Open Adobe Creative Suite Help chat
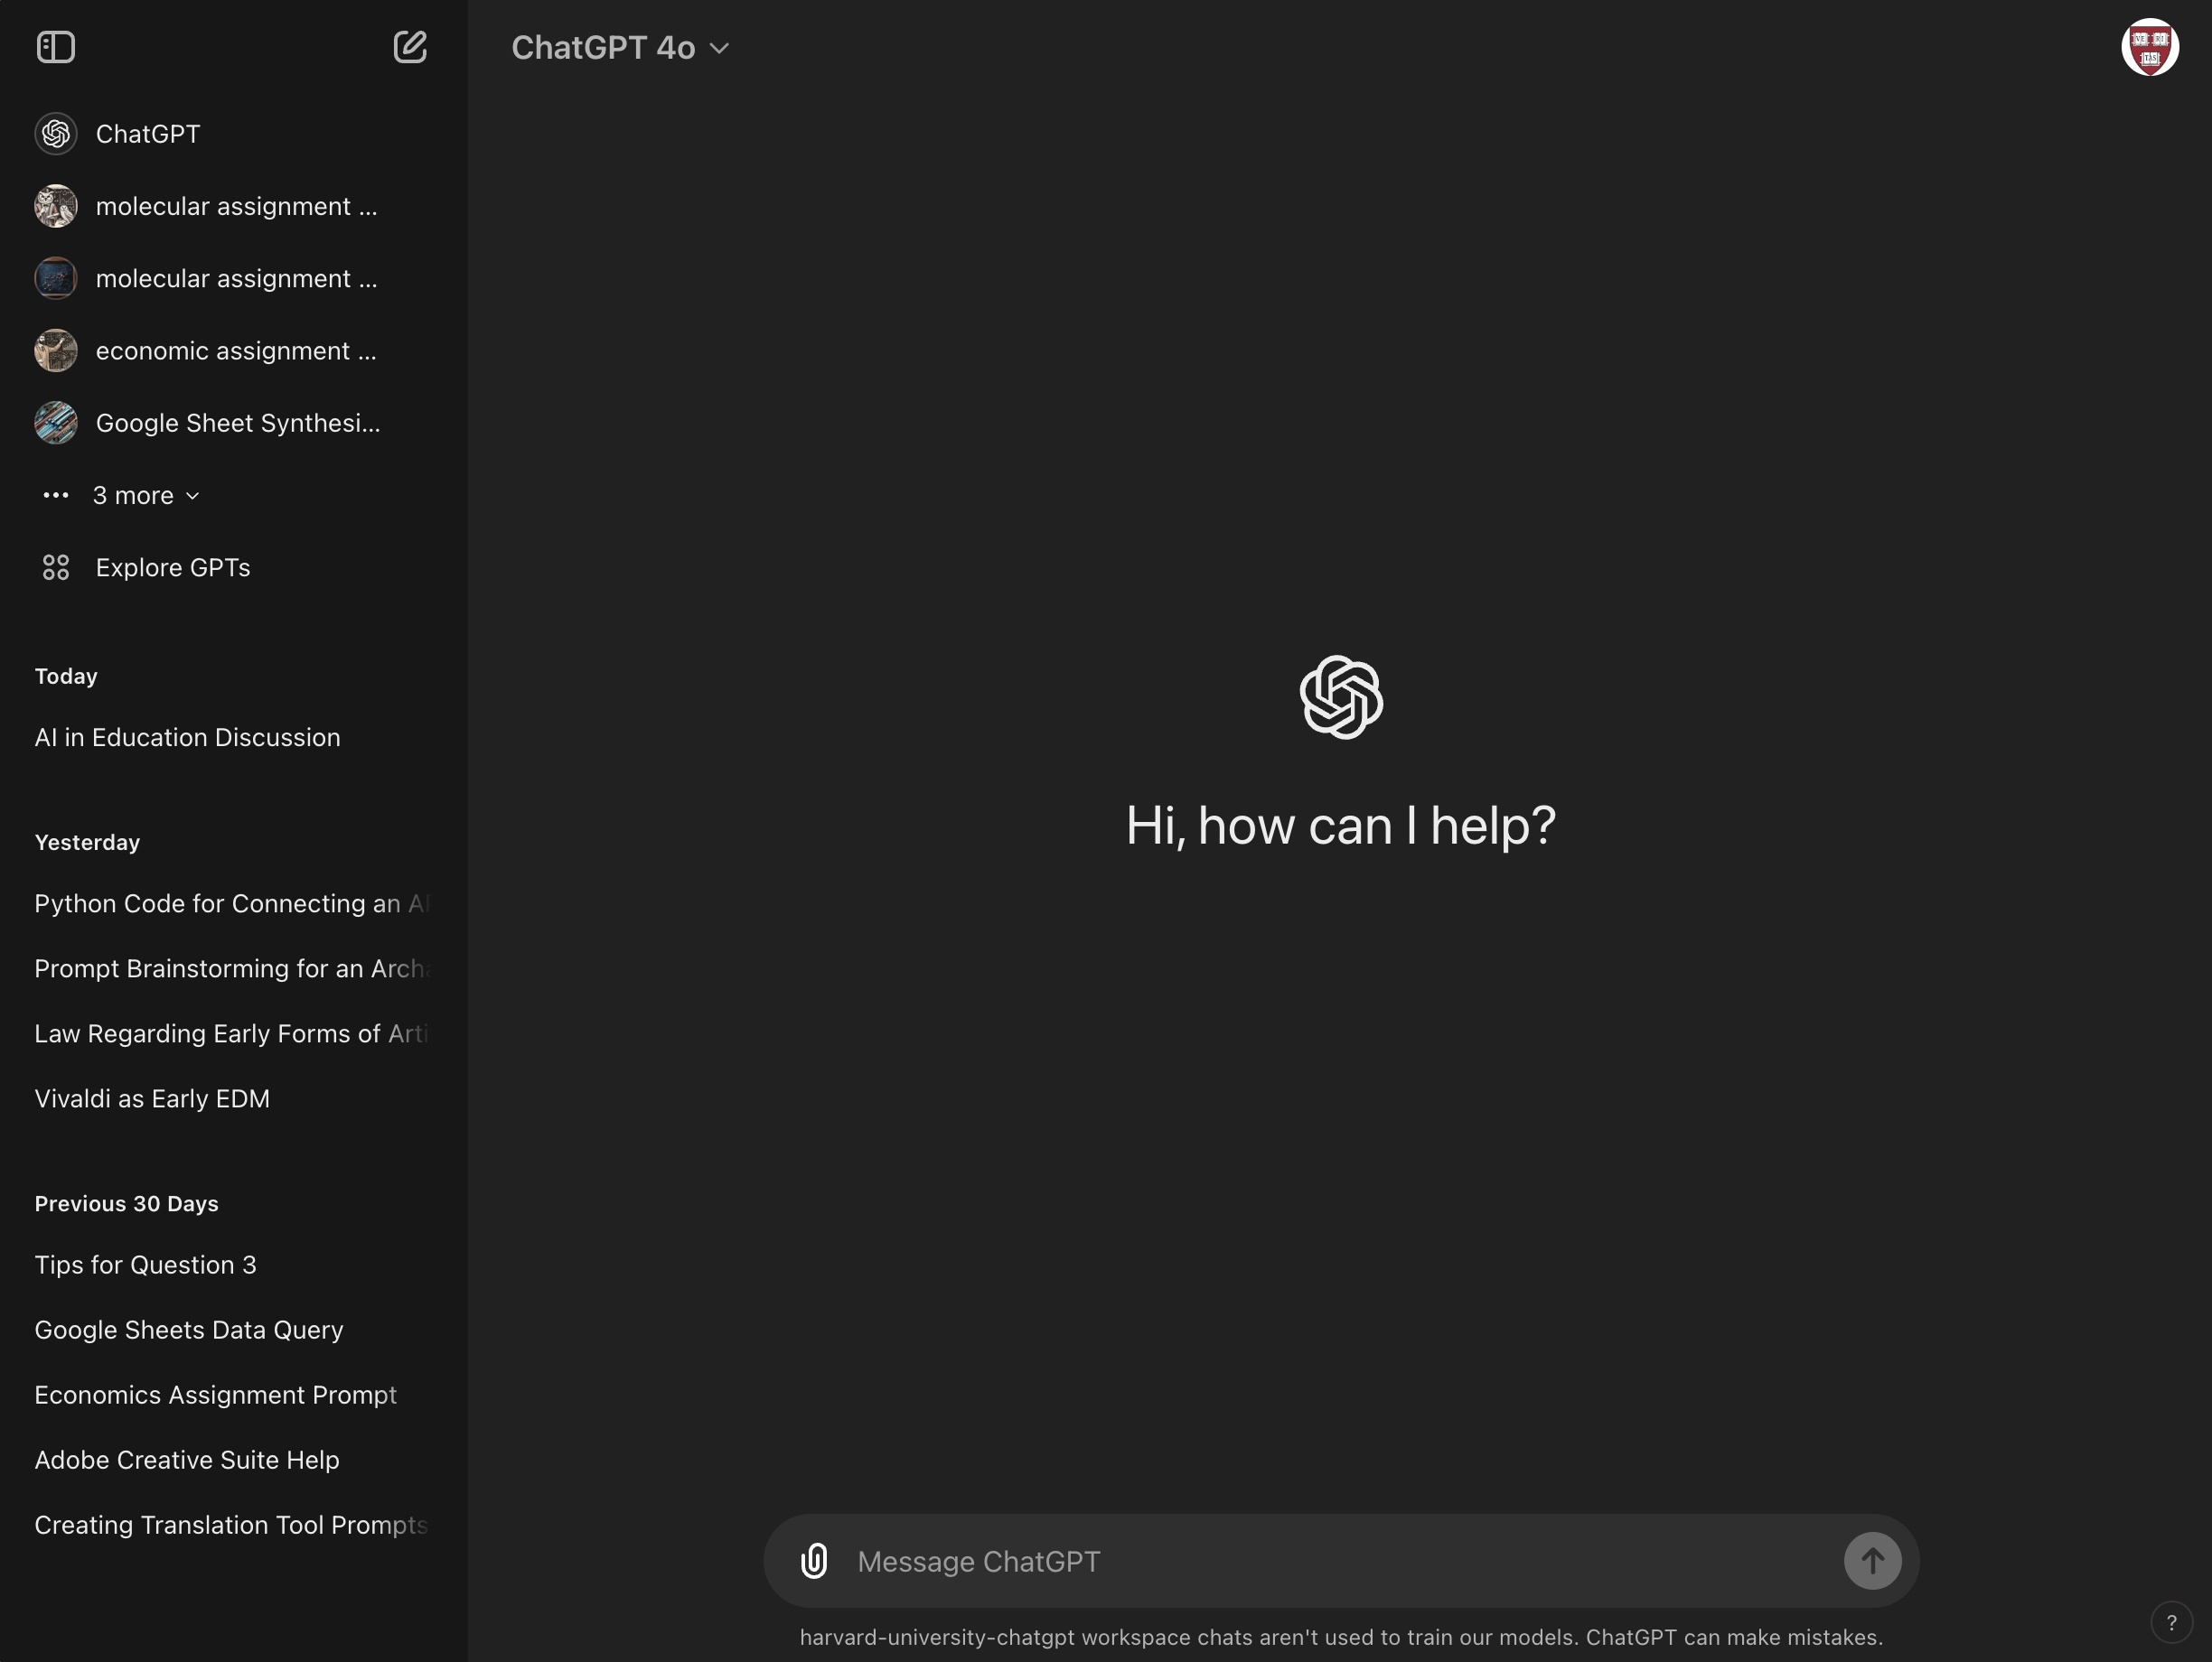2212x1662 pixels. coord(187,1459)
